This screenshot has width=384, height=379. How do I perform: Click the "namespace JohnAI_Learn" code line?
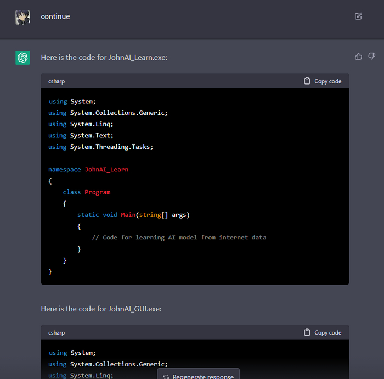[88, 169]
